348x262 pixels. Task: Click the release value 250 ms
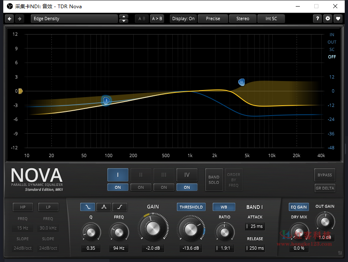pos(255,248)
